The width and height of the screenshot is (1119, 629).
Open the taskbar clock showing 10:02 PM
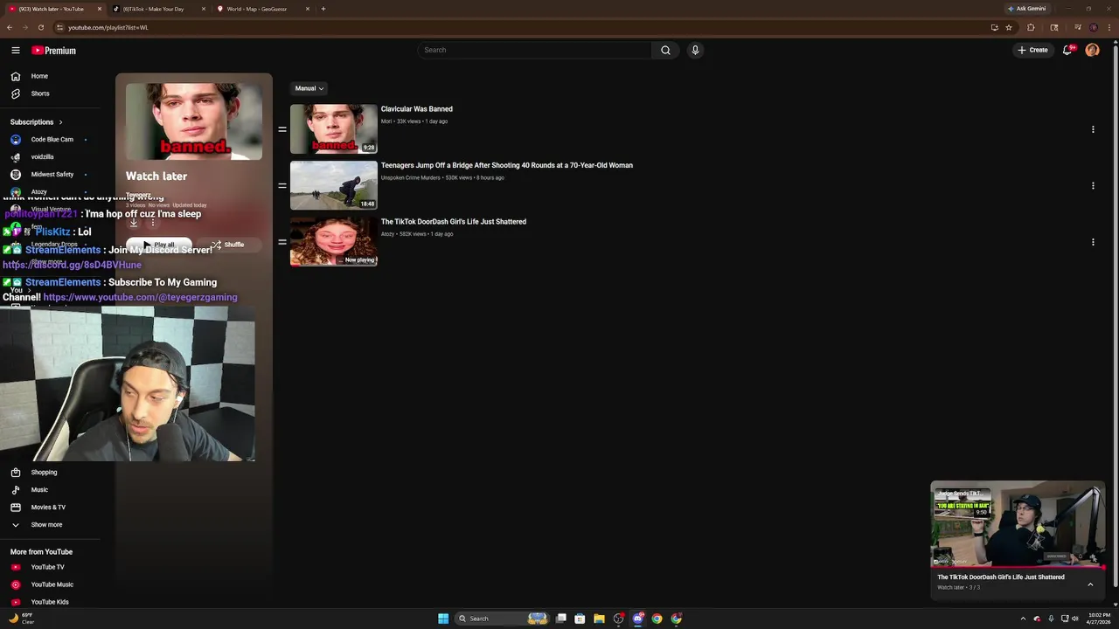(x=1098, y=619)
